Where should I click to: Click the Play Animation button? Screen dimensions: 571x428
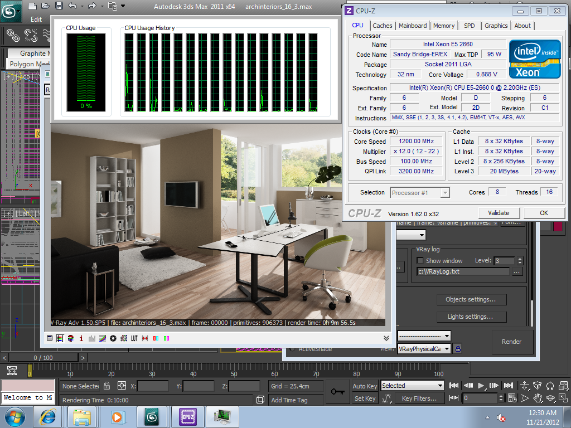coord(481,386)
